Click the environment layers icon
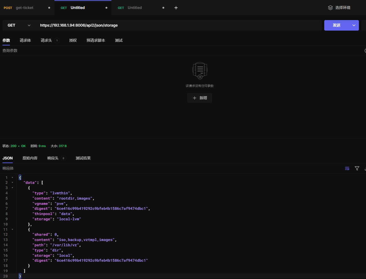 [x=330, y=8]
